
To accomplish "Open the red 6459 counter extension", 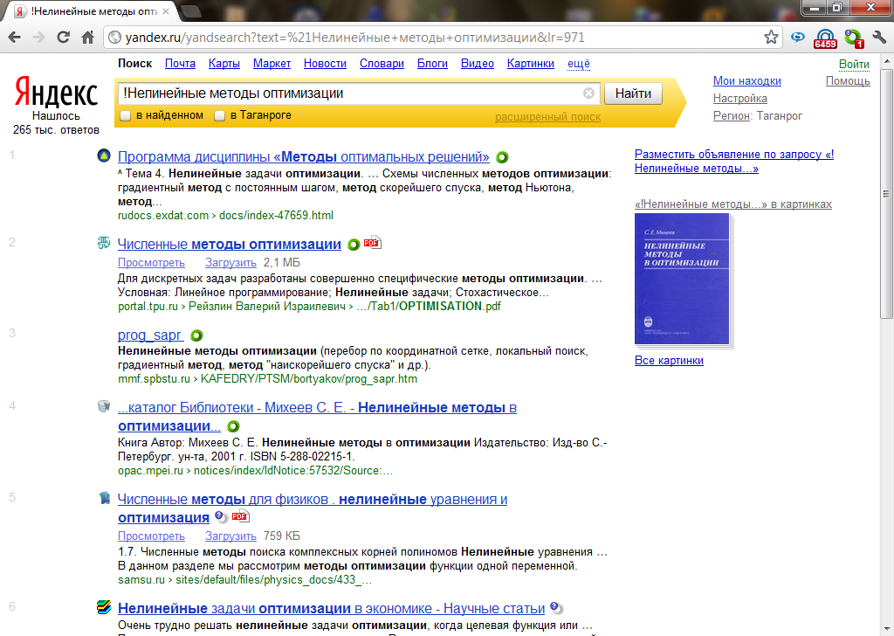I will tap(825, 38).
